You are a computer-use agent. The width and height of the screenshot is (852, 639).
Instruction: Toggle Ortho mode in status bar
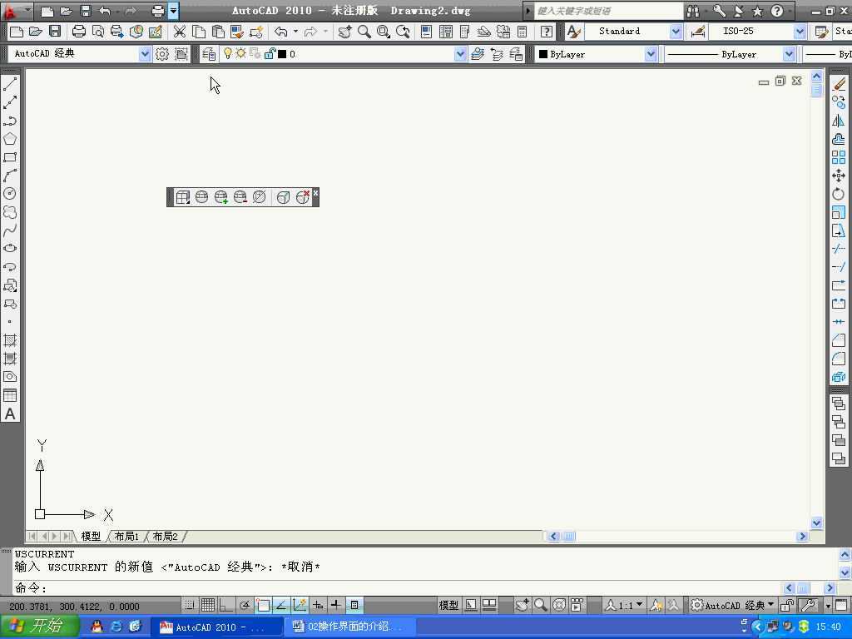(226, 605)
